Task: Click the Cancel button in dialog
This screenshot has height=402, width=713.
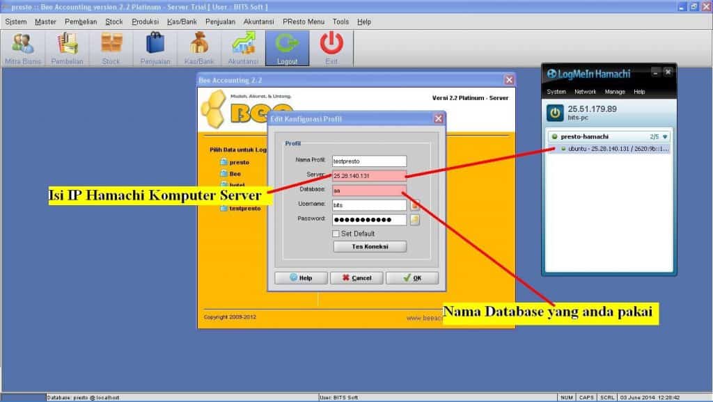Action: point(356,278)
